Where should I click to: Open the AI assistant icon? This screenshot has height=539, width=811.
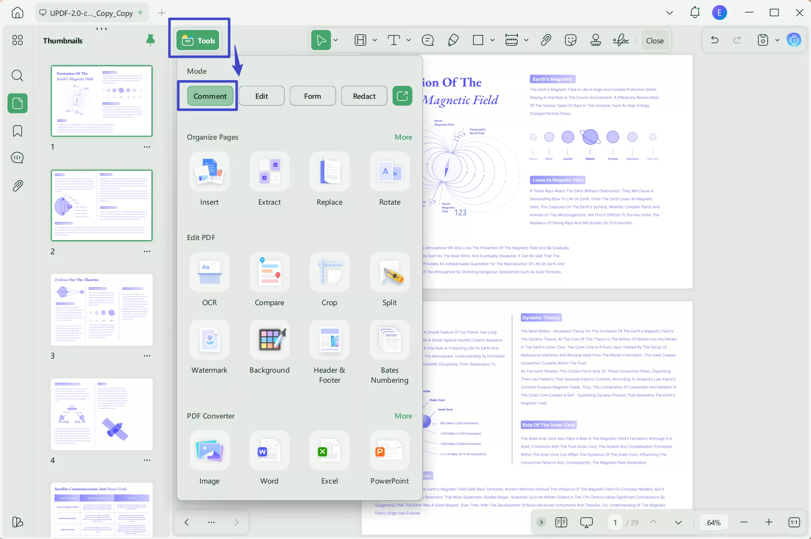tap(794, 40)
